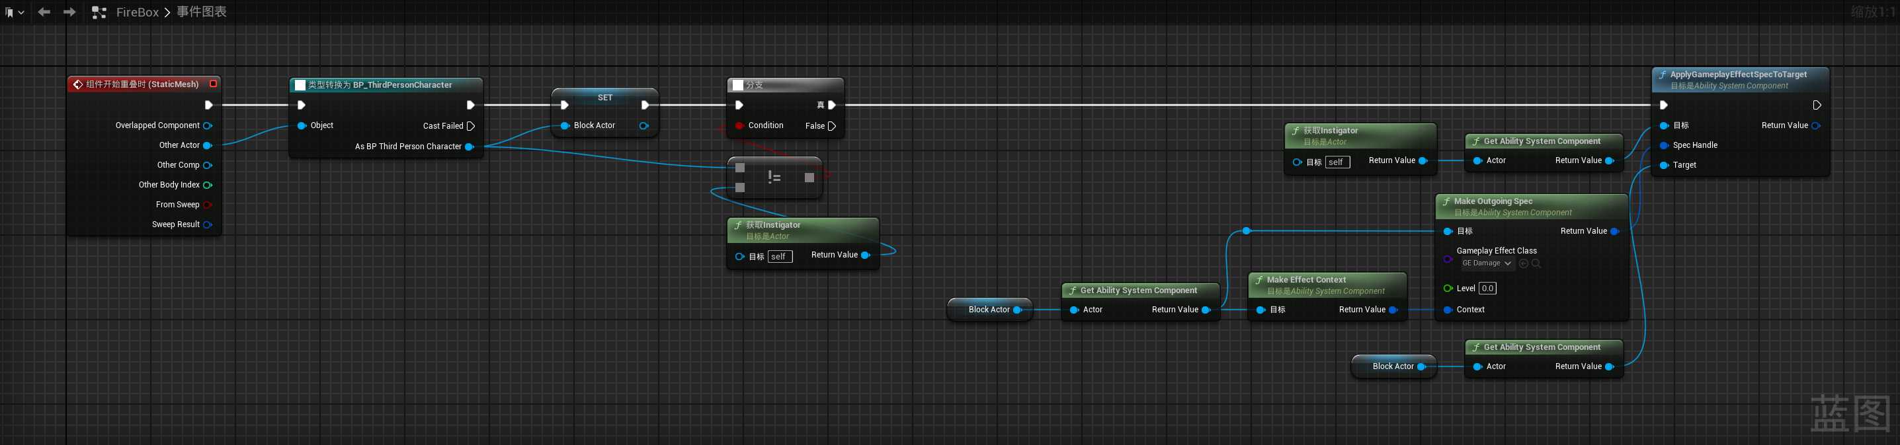The image size is (1900, 445).
Task: Click the False execution pin on the branch node
Action: pyautogui.click(x=831, y=126)
